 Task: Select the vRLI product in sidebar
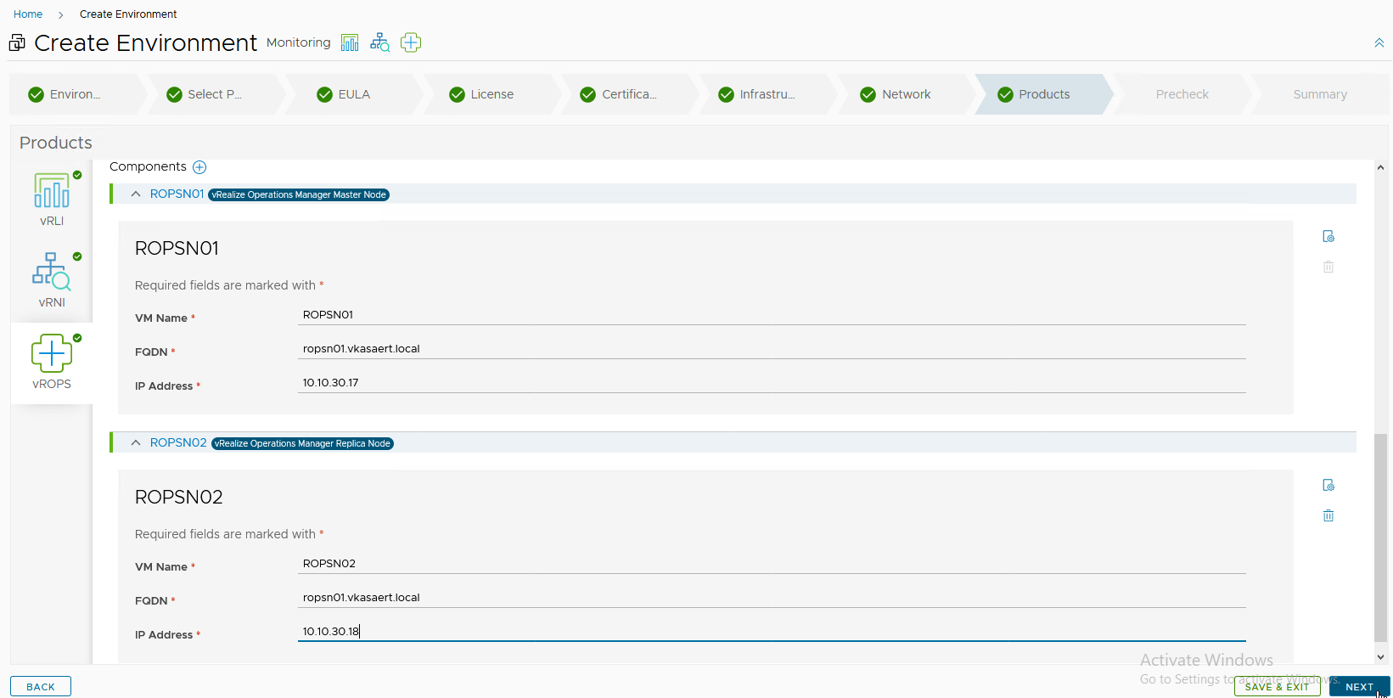(52, 199)
